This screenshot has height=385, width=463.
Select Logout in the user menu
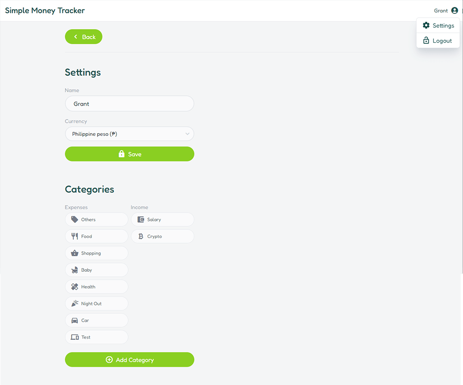coord(438,41)
